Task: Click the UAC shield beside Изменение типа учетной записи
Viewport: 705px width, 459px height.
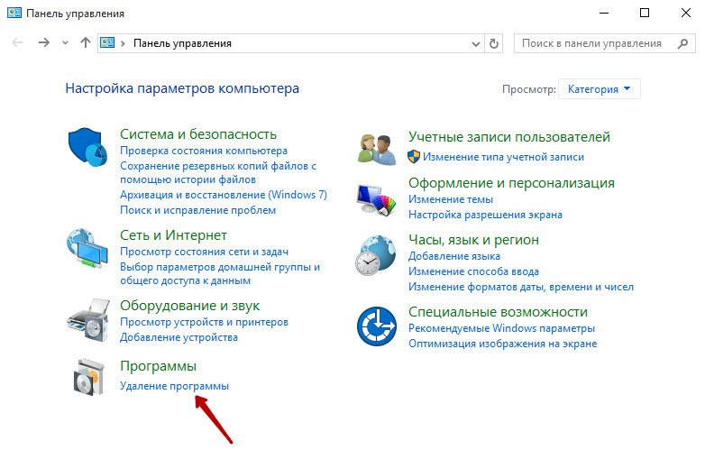Action: [414, 157]
